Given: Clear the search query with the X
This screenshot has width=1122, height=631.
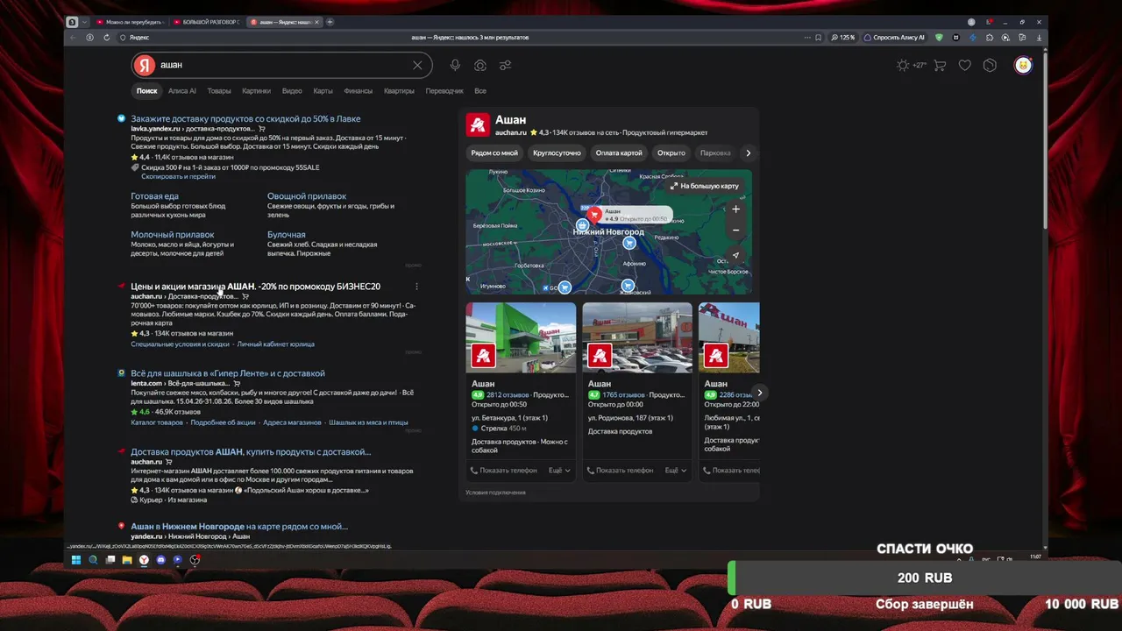Looking at the screenshot, I should (x=417, y=65).
